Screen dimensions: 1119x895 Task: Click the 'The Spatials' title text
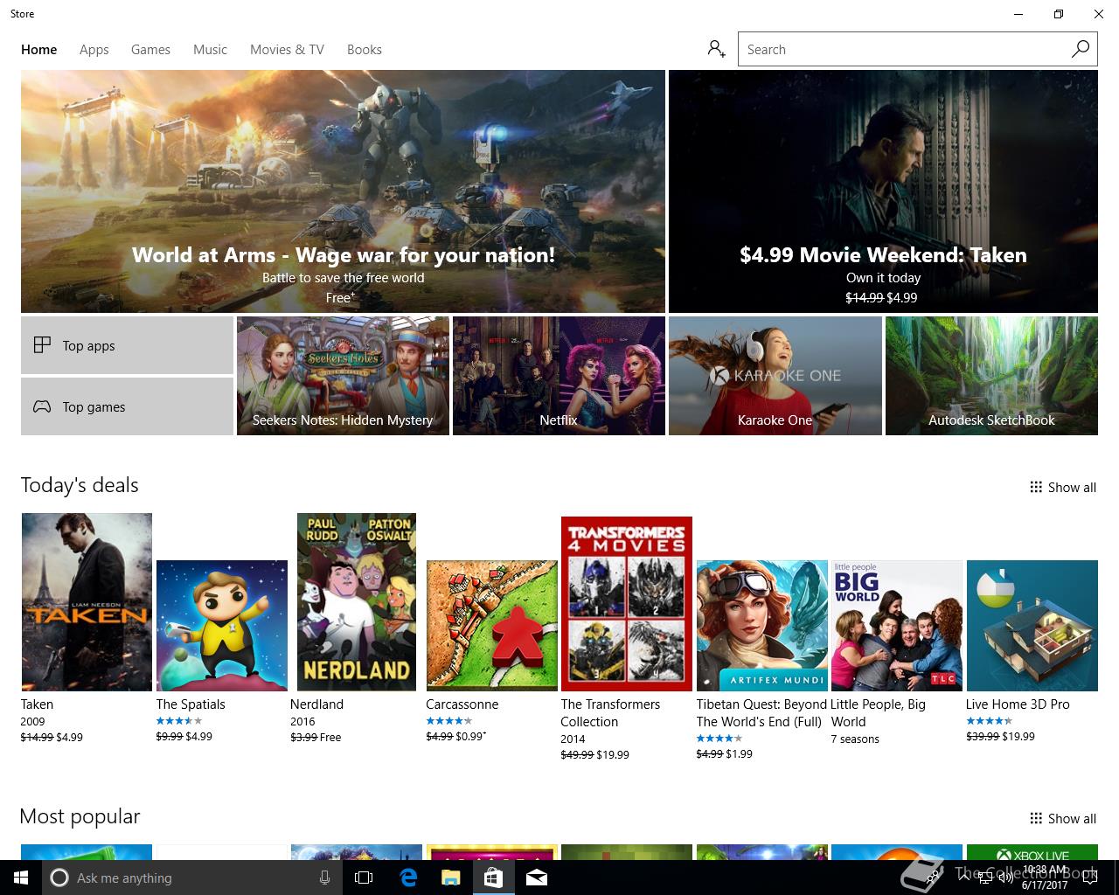coord(191,704)
